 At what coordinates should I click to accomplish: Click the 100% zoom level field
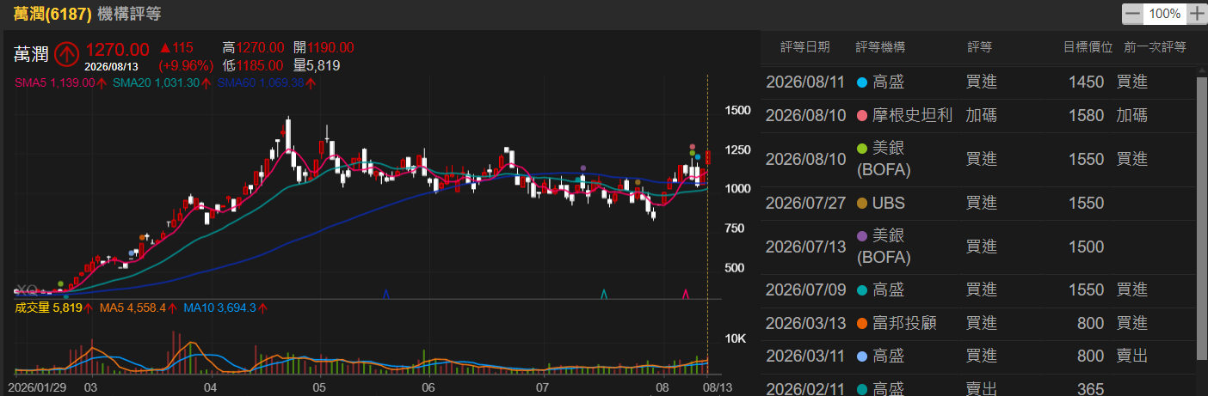[1165, 14]
